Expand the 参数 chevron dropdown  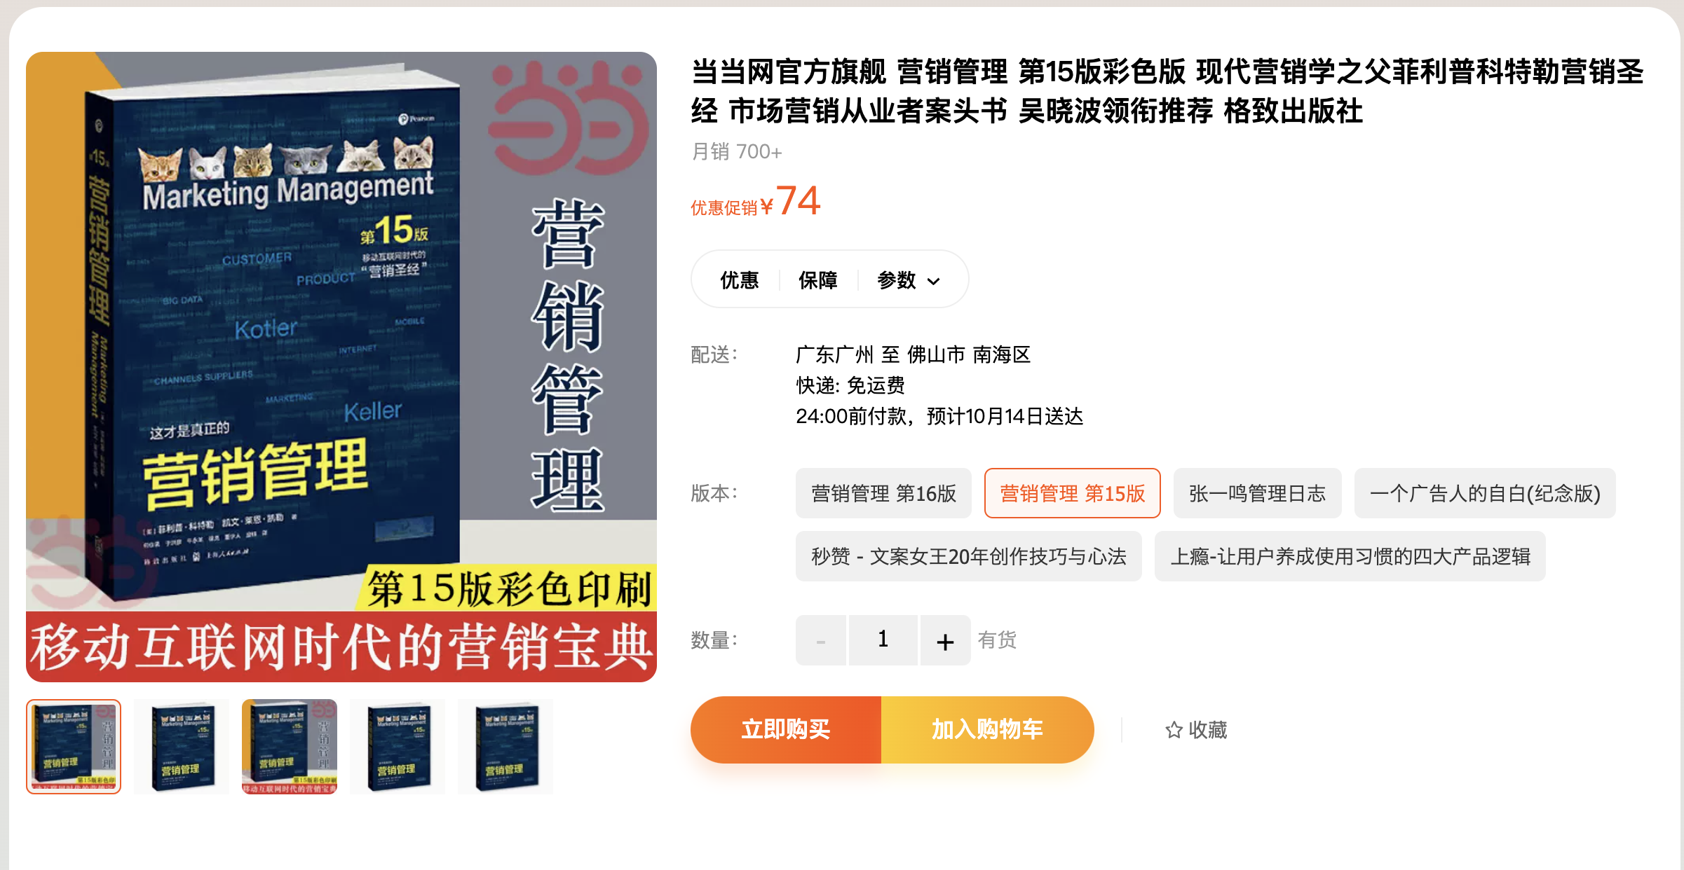coord(933,282)
